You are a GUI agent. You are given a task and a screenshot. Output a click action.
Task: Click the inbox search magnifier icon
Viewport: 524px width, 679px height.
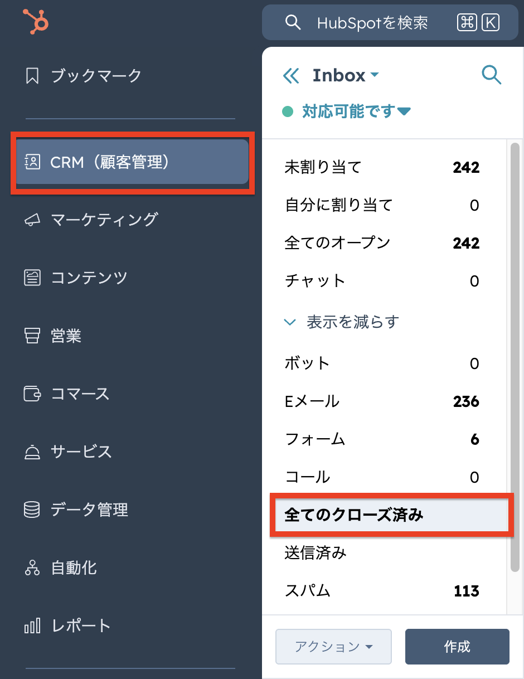pyautogui.click(x=491, y=75)
